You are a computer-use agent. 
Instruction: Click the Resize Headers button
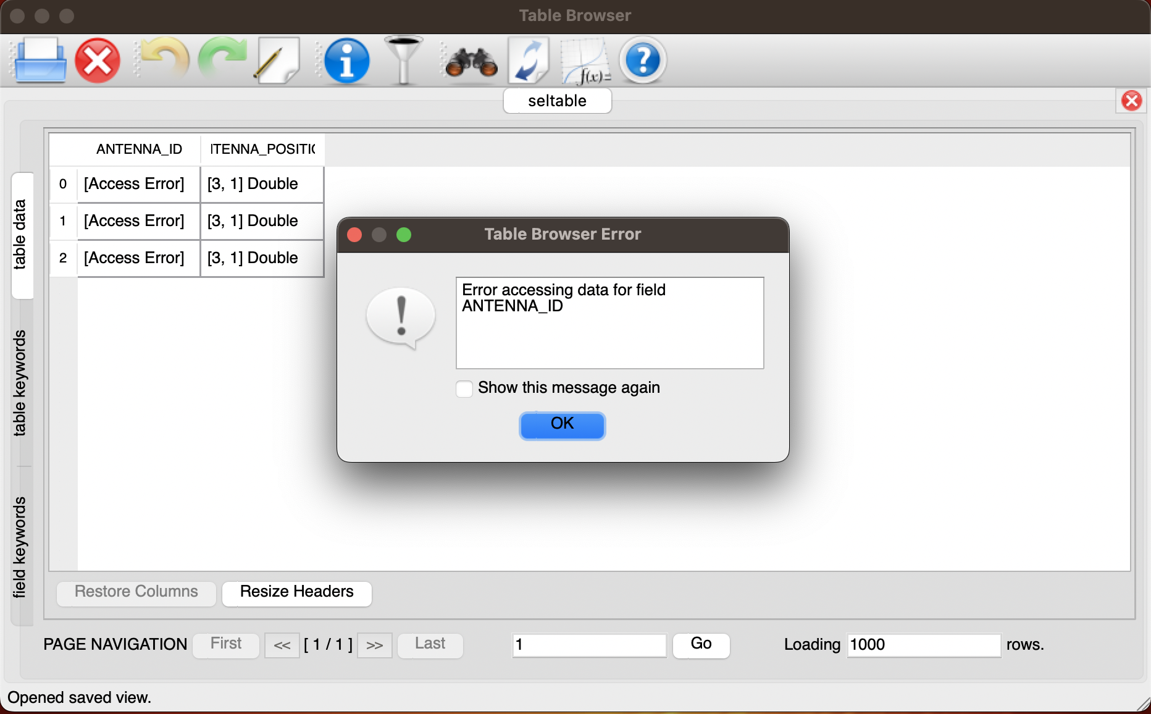(x=296, y=592)
